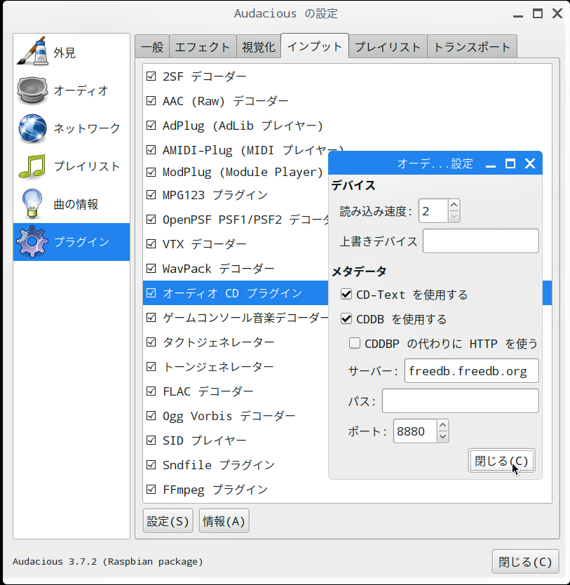This screenshot has height=585, width=570.
Task: Decrease 読み込み速度 with the down arrow
Action: (454, 216)
